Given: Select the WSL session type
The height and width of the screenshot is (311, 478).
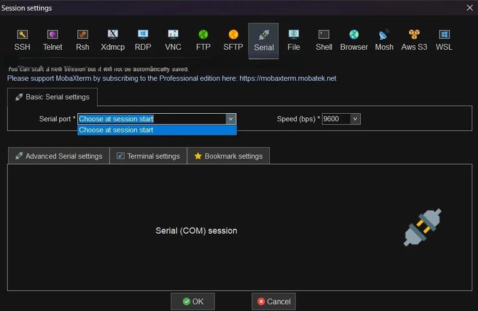Looking at the screenshot, I should pyautogui.click(x=444, y=40).
